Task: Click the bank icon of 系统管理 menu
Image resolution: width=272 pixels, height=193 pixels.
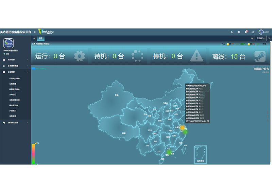Action: coord(4,60)
